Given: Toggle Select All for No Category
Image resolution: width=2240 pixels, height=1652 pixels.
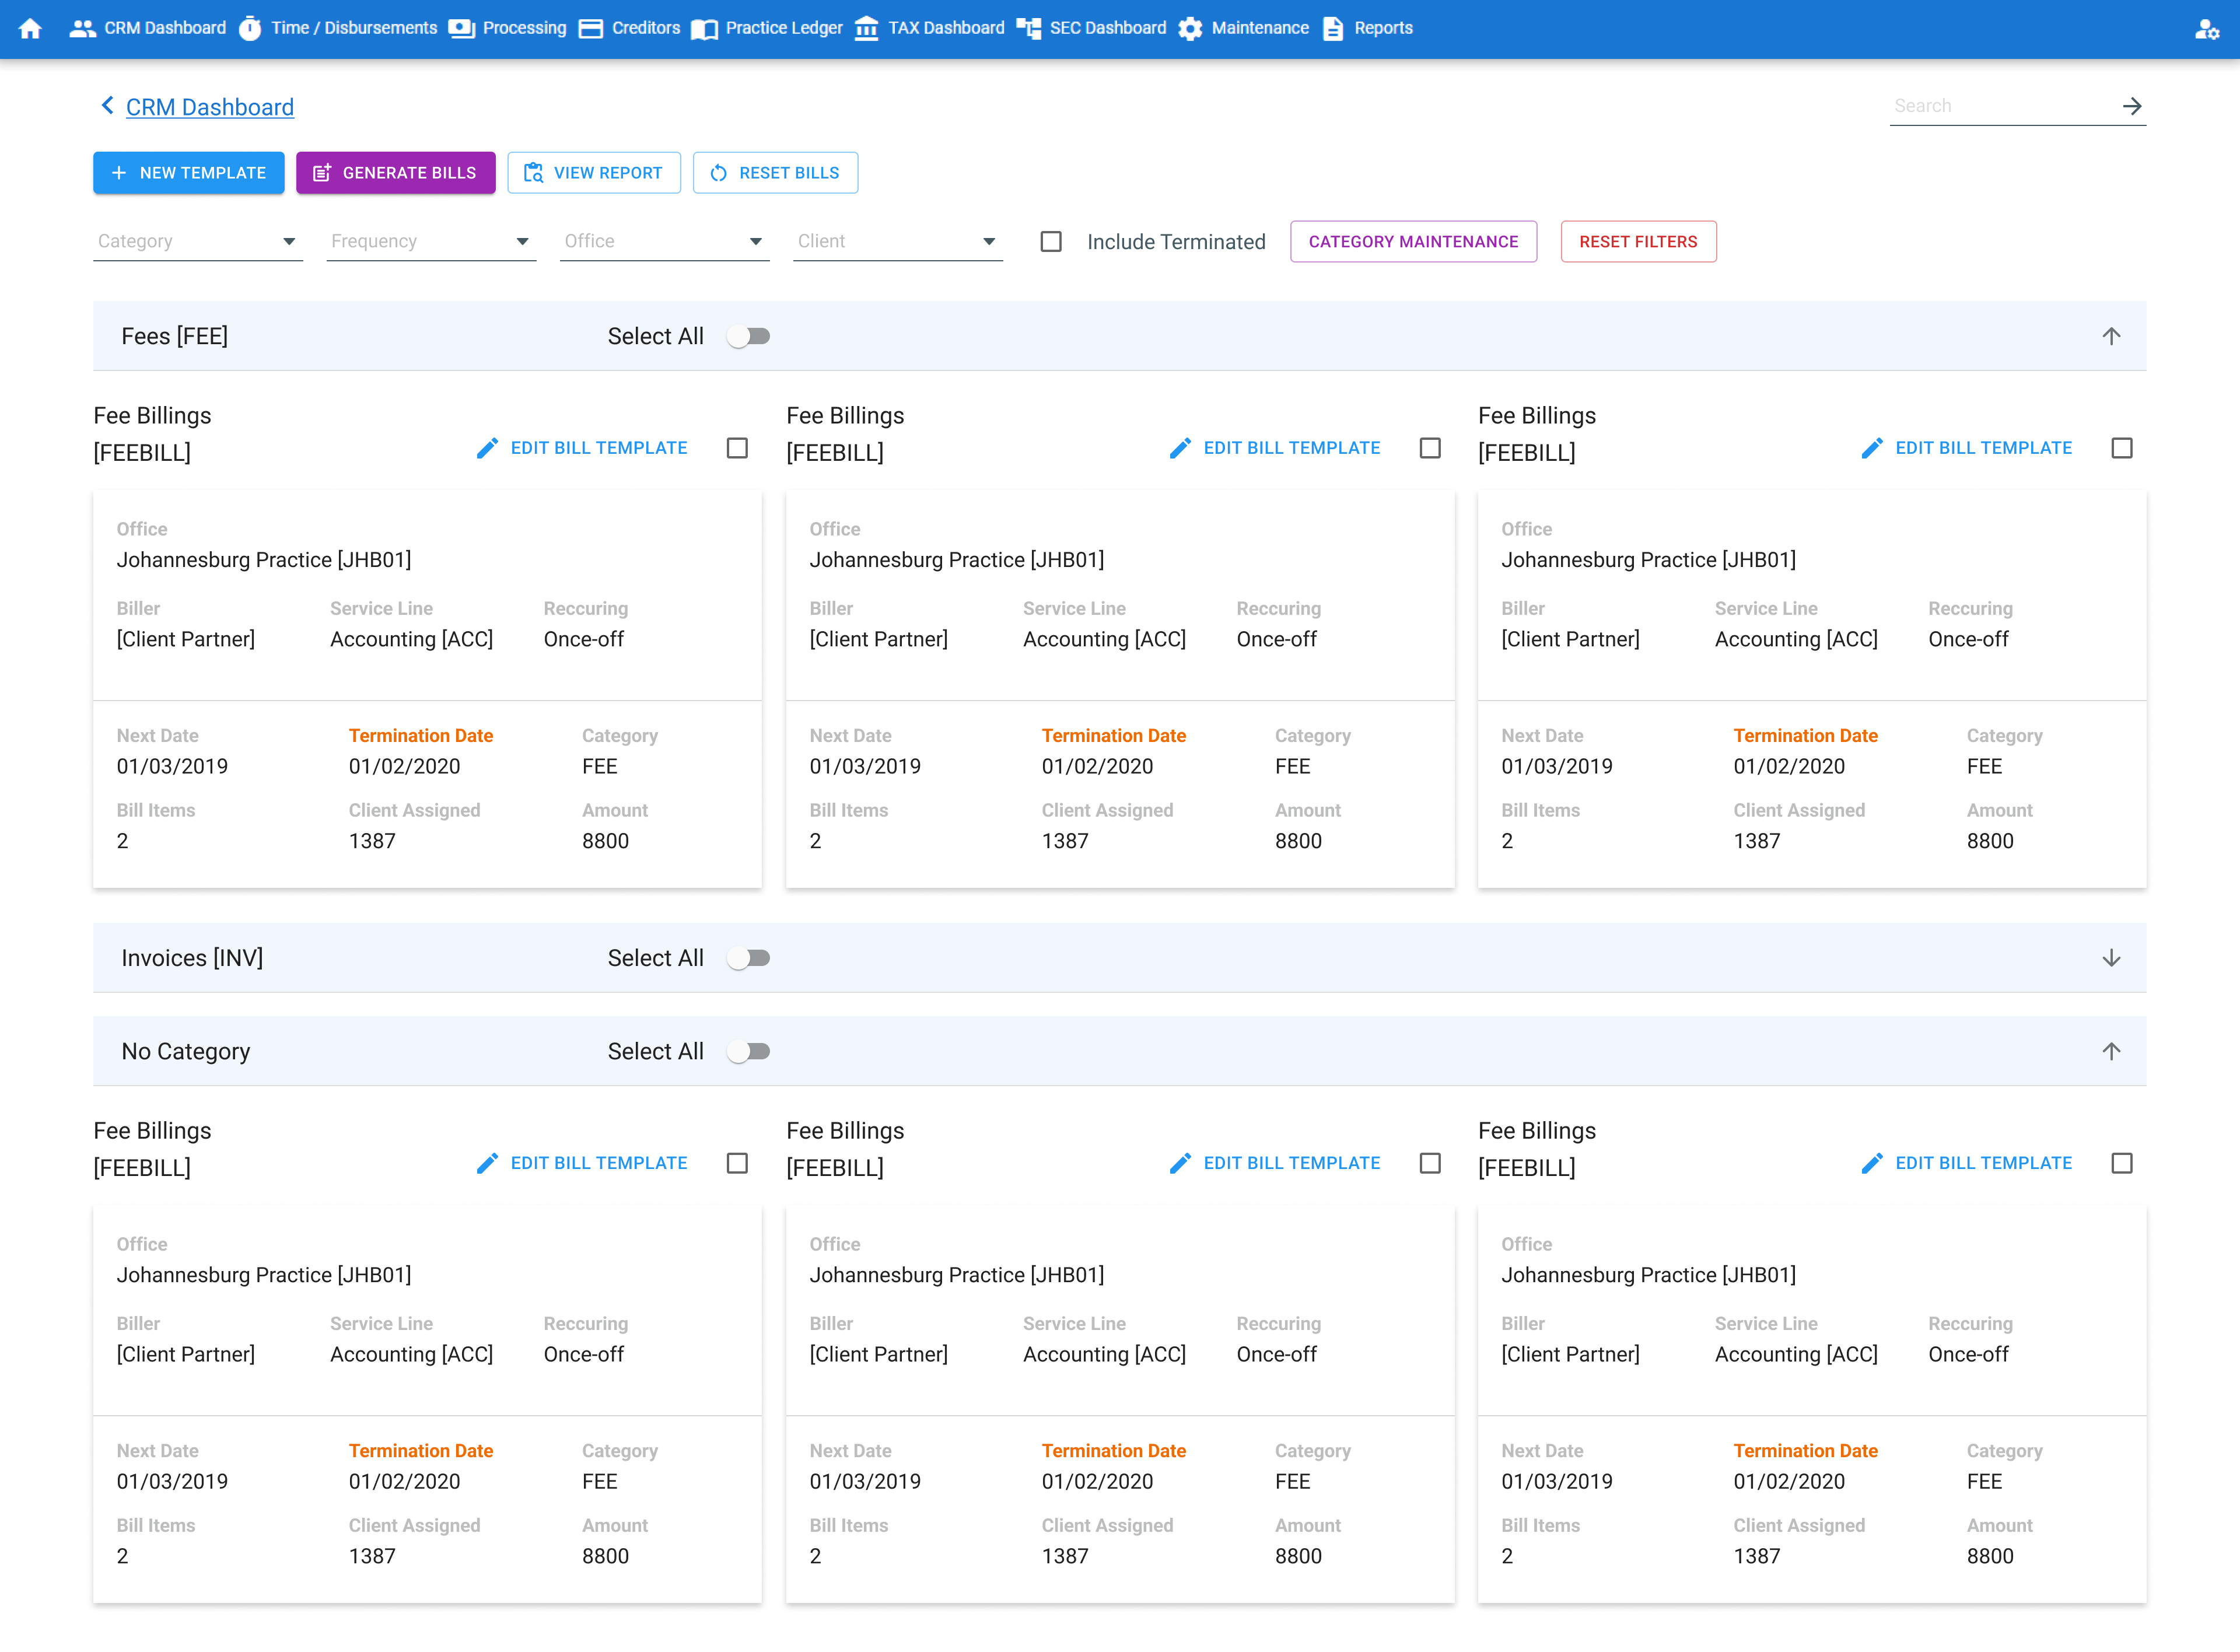Looking at the screenshot, I should click(748, 1051).
